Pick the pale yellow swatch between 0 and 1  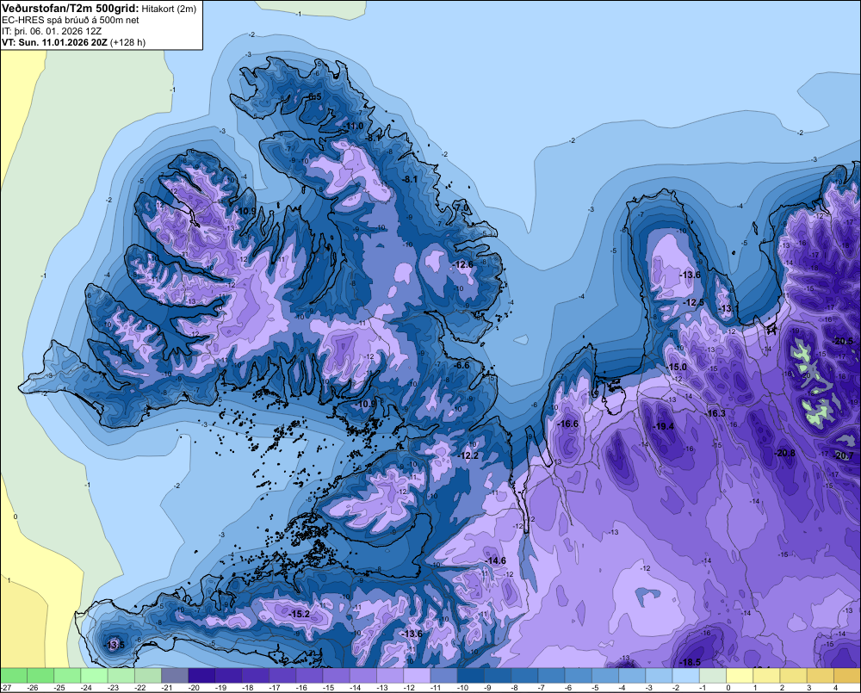740,675
